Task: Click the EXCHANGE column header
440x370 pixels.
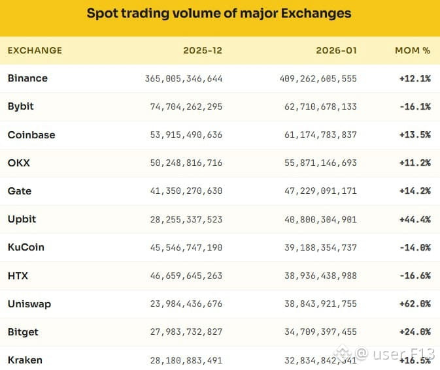Action: coord(35,50)
